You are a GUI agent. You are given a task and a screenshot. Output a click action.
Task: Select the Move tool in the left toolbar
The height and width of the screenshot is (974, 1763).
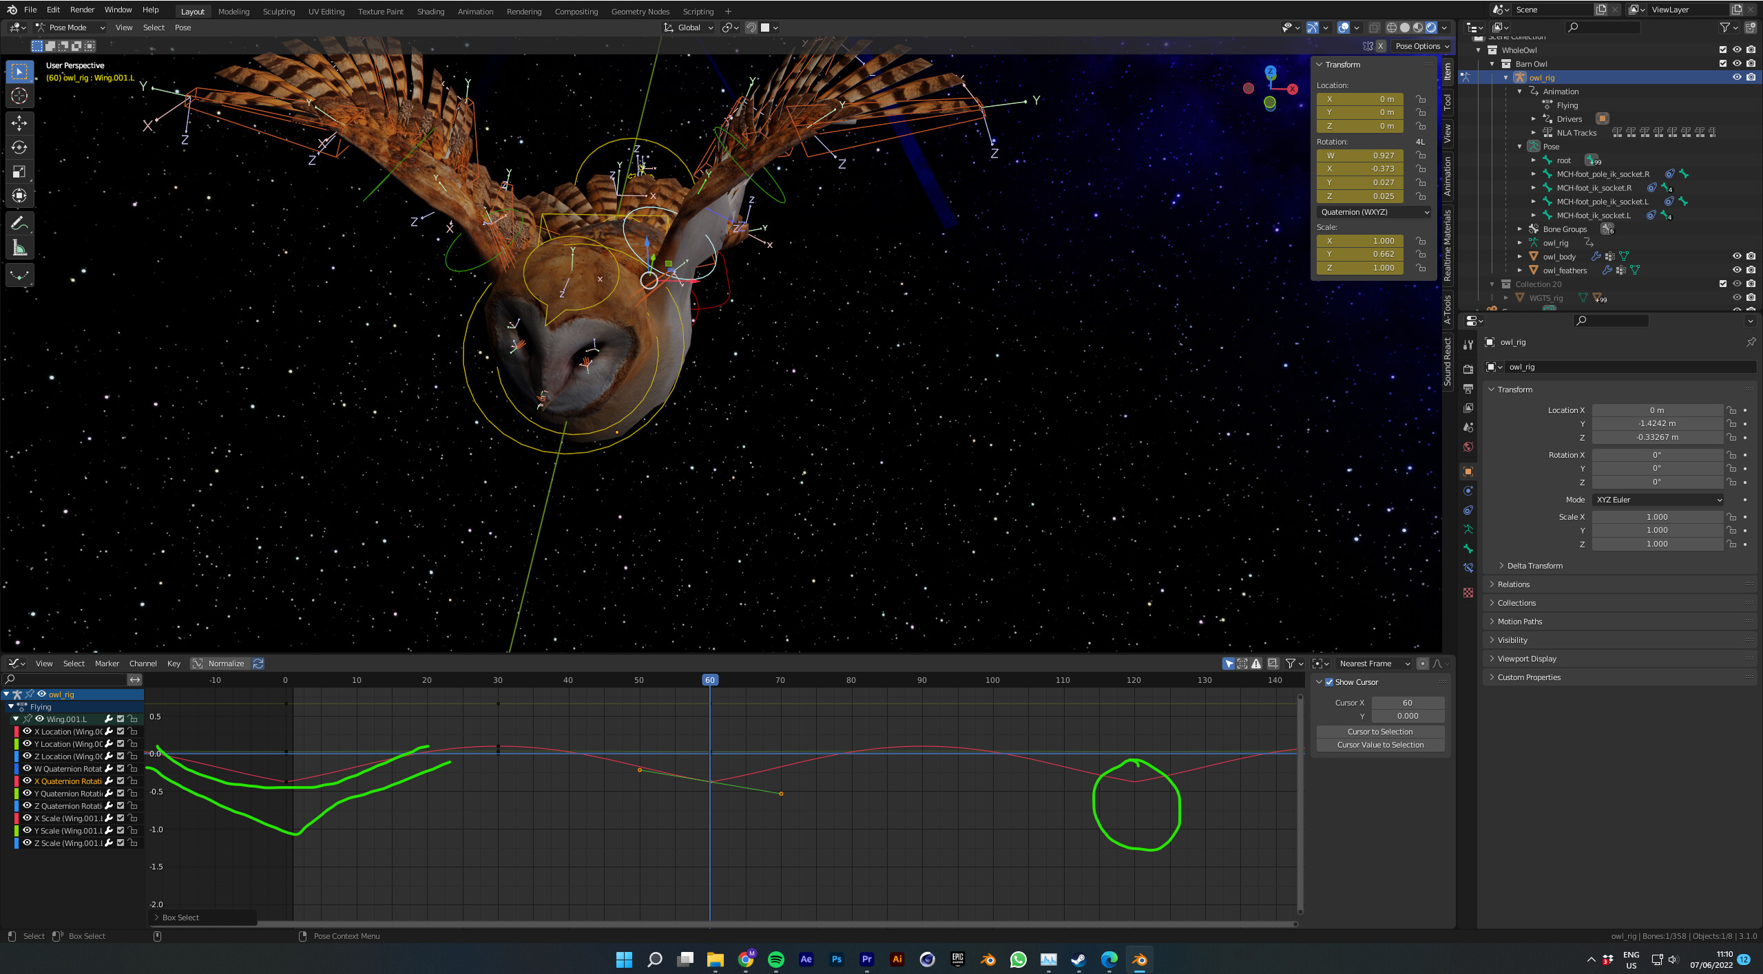pos(19,123)
